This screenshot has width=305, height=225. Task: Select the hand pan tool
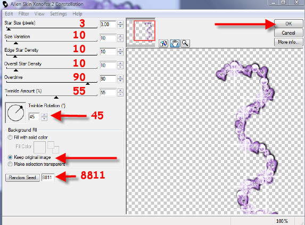tap(175, 43)
